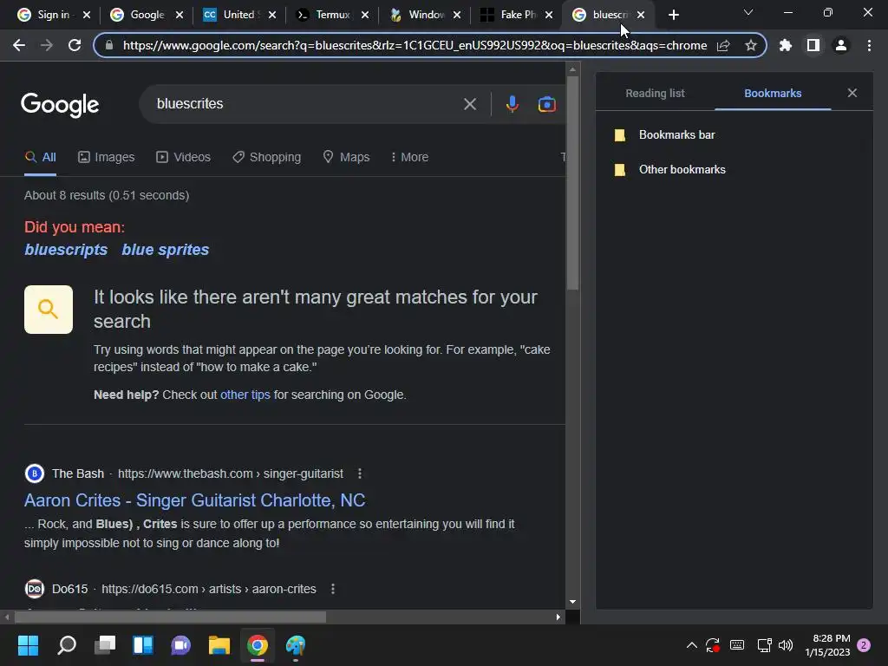Open the other tips help link

245,395
